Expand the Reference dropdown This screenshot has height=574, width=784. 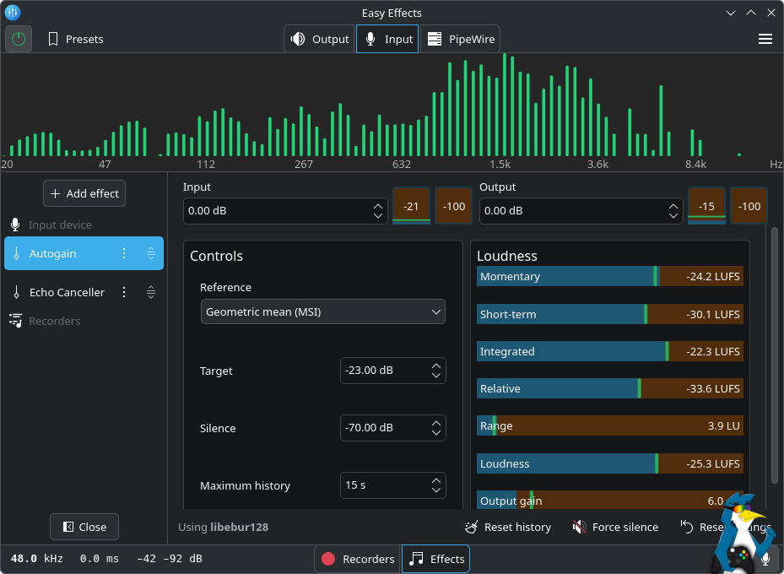322,311
